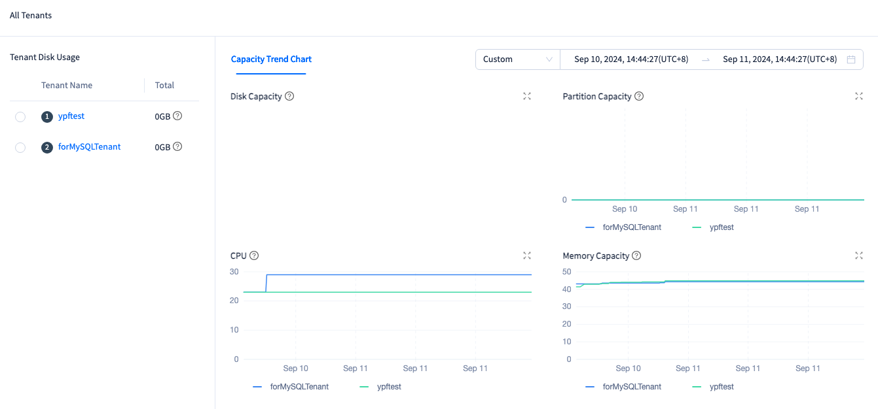Open the ypftest tenant link
This screenshot has width=878, height=409.
click(71, 116)
